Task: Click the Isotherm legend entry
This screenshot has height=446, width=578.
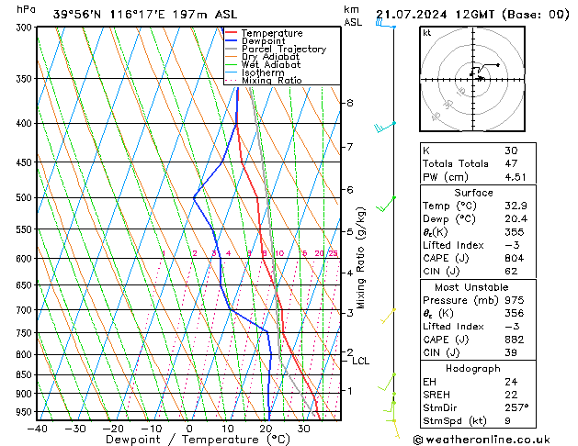Action: coord(255,72)
